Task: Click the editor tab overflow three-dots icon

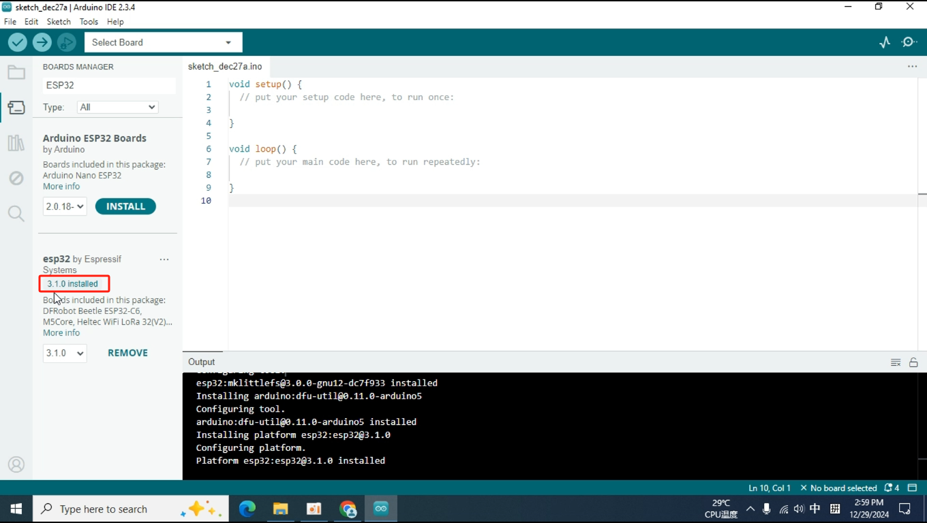Action: [912, 67]
